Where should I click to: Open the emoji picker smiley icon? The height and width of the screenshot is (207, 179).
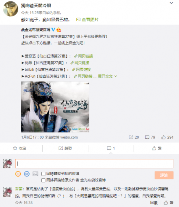[18, 174]
